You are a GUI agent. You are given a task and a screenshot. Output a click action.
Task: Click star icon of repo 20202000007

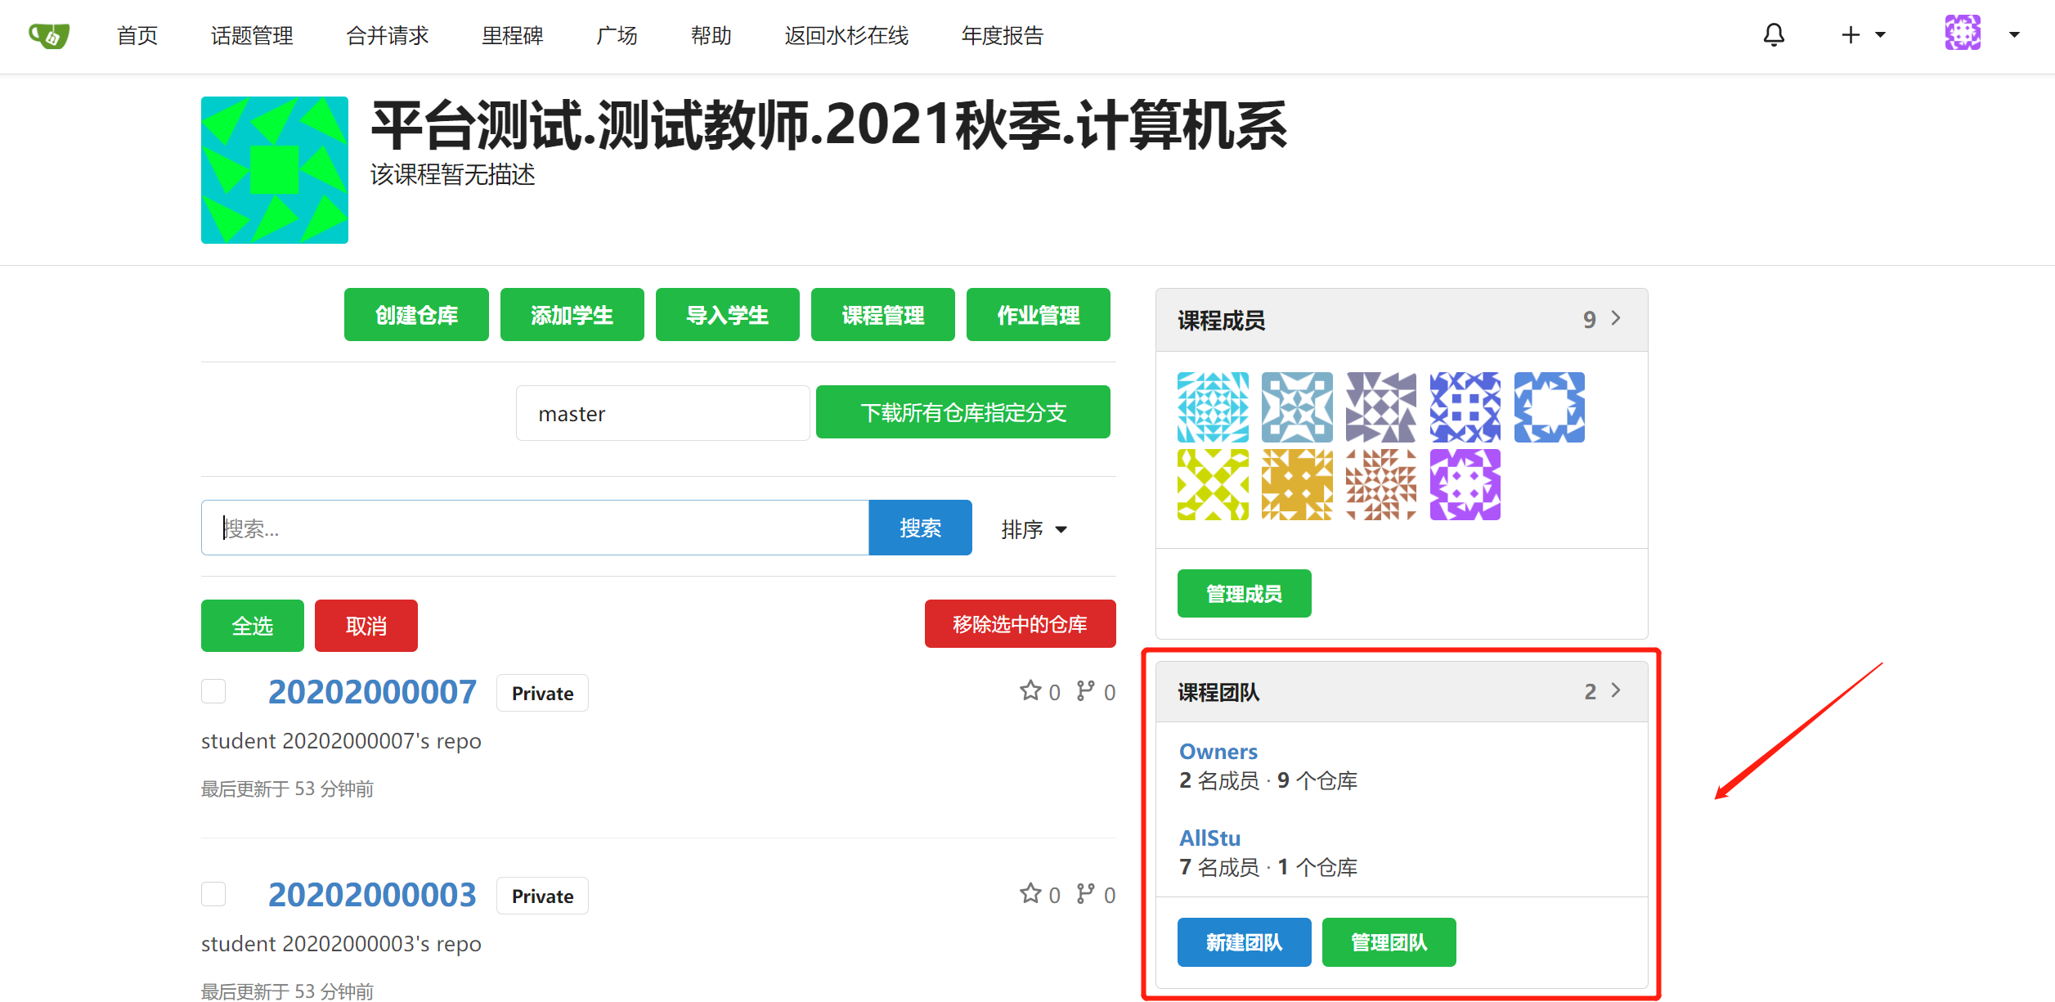point(1030,691)
